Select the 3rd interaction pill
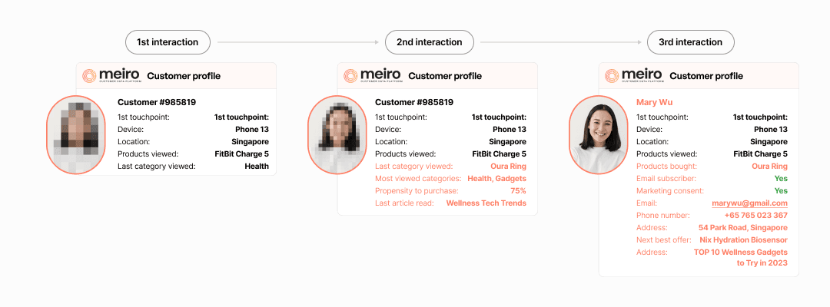This screenshot has width=830, height=307. [x=690, y=42]
